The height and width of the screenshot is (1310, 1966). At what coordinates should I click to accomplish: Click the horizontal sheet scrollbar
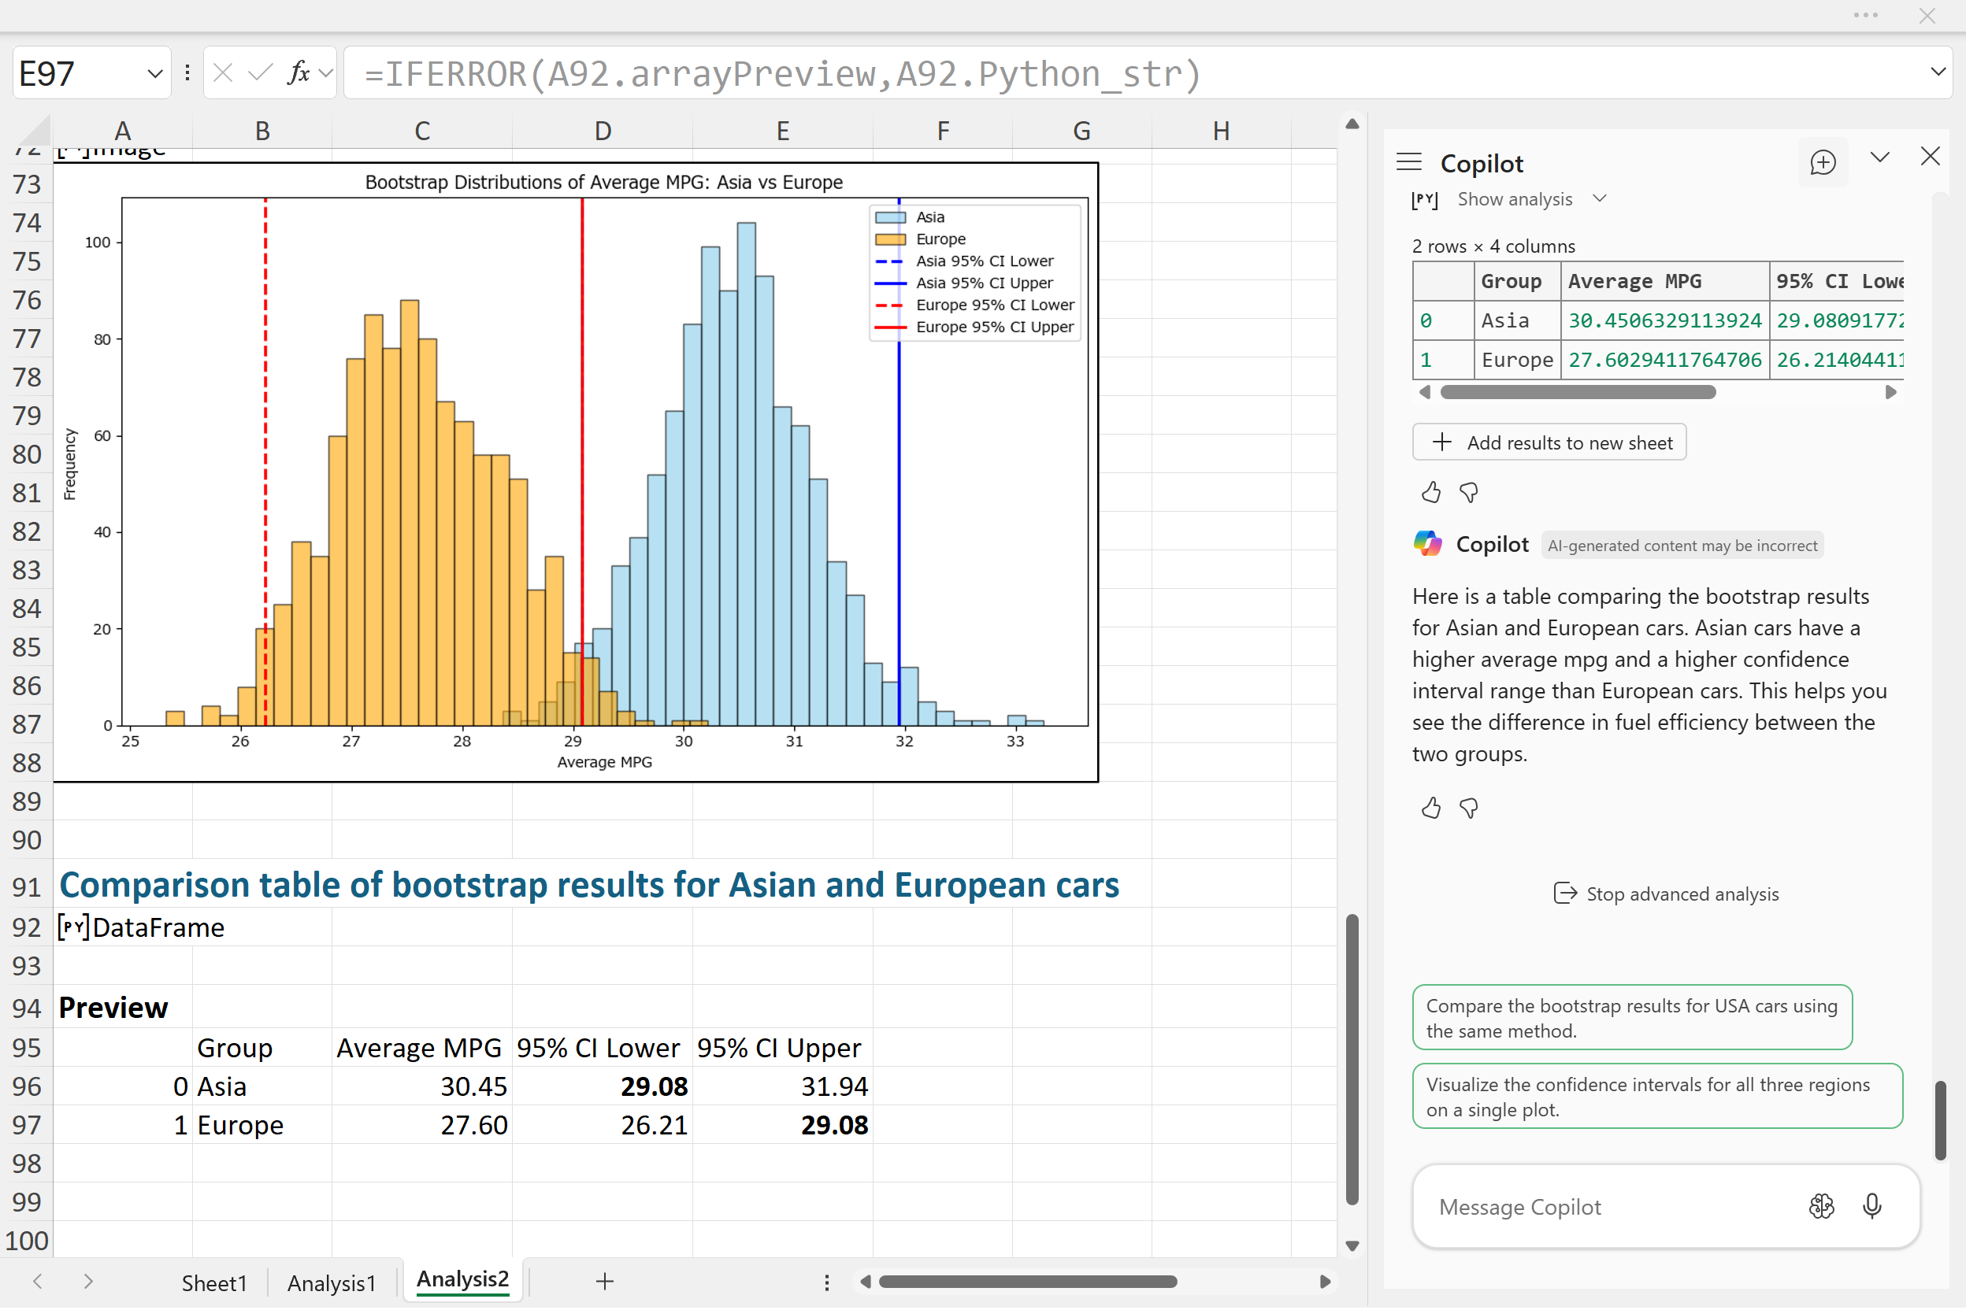click(1027, 1282)
